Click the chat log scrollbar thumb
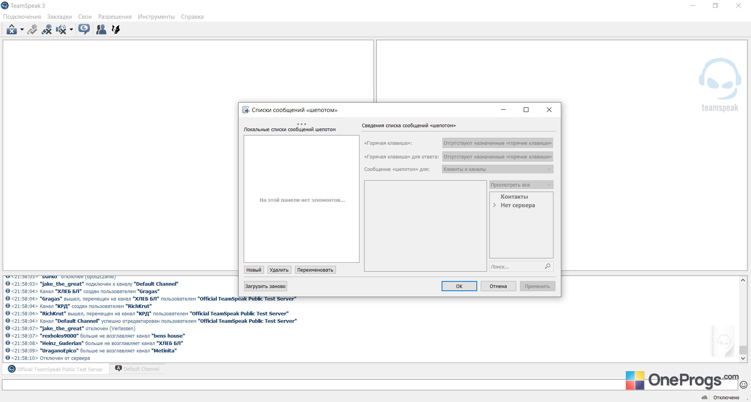 [x=743, y=350]
